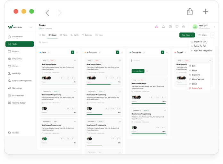Screen dimensions: 223x164
Task: Open the alarm clock icon in header
Action: 177,27
